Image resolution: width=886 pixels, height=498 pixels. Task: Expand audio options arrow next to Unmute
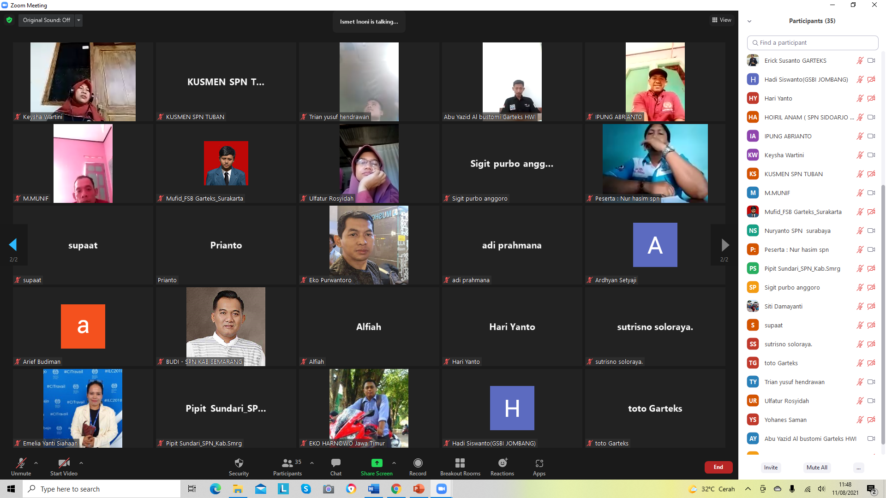point(36,462)
